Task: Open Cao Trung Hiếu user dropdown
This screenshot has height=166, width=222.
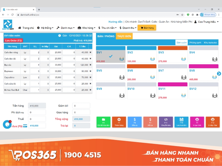Action: [206, 22]
